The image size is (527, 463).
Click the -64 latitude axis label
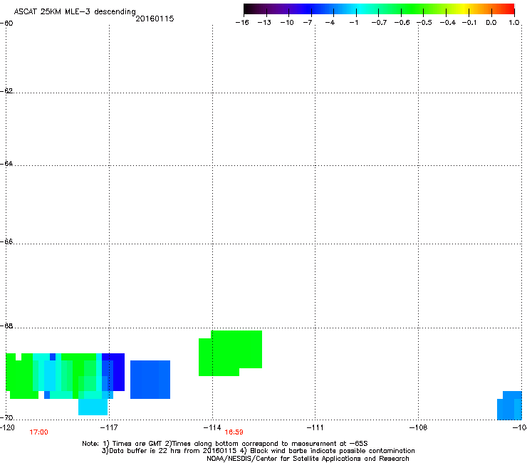(6, 163)
